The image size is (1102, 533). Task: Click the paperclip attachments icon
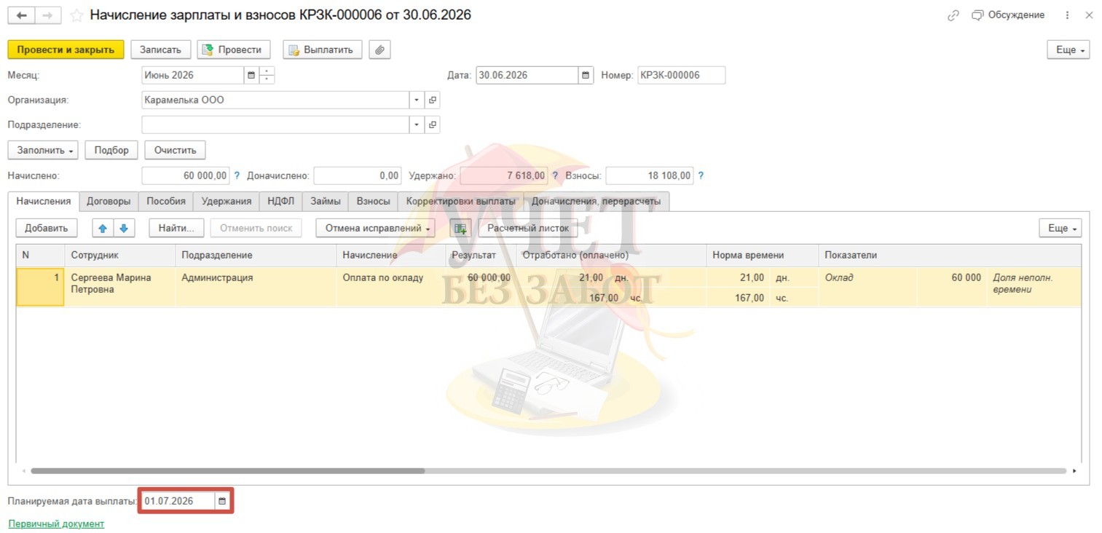tap(379, 50)
